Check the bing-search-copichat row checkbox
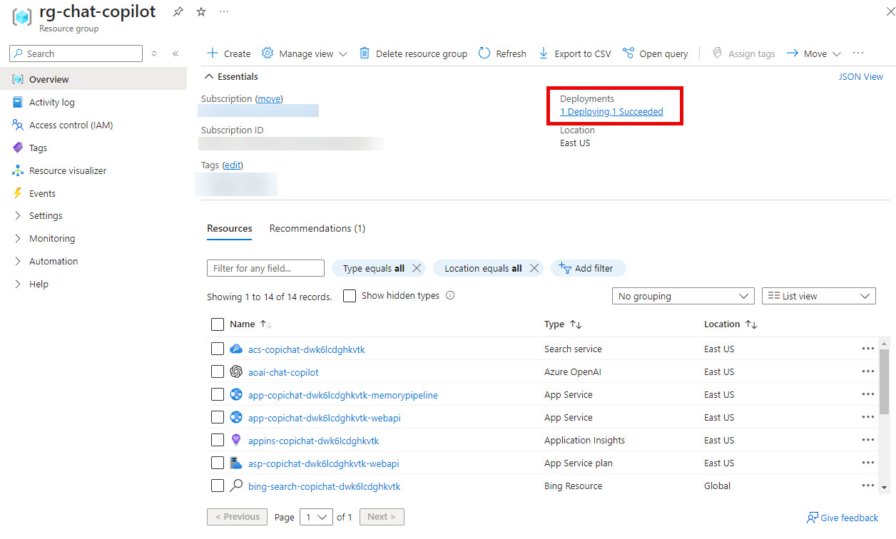 pos(218,486)
